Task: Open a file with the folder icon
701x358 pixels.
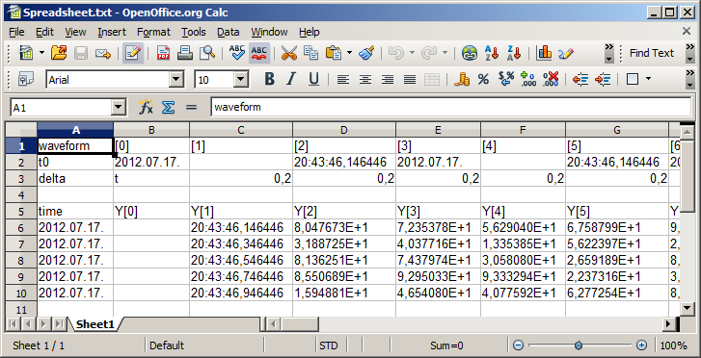Action: [x=59, y=53]
